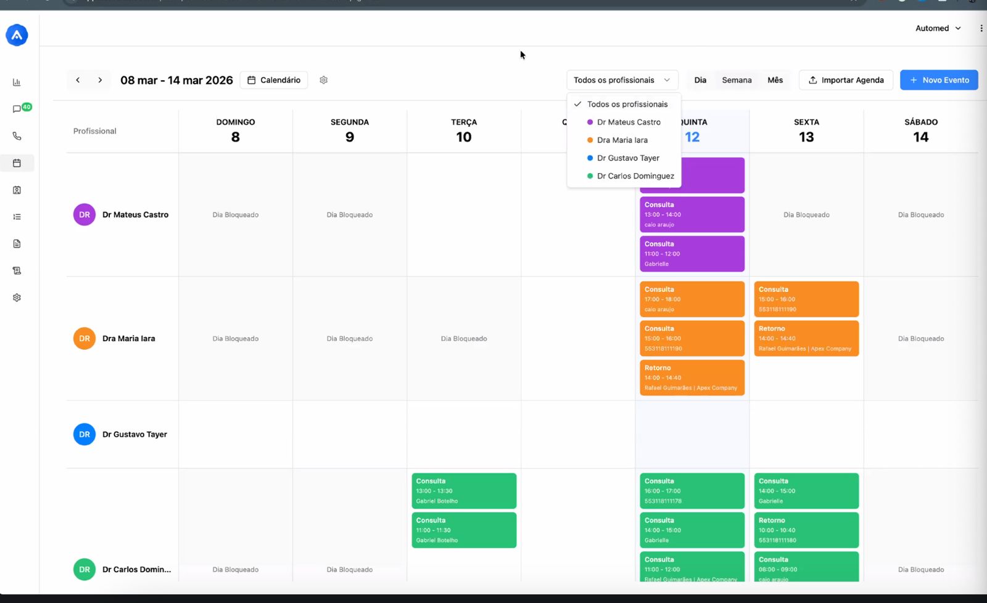Open Thursday green Consulta 16:00 - 17:00 event
Image resolution: width=987 pixels, height=603 pixels.
click(x=692, y=491)
